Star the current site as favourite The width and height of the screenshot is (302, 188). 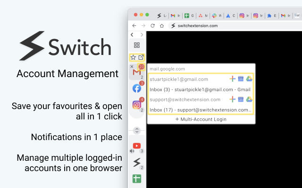click(x=133, y=57)
